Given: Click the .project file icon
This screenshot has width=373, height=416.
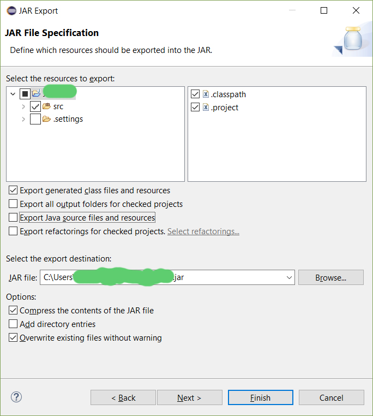Looking at the screenshot, I should click(x=206, y=108).
